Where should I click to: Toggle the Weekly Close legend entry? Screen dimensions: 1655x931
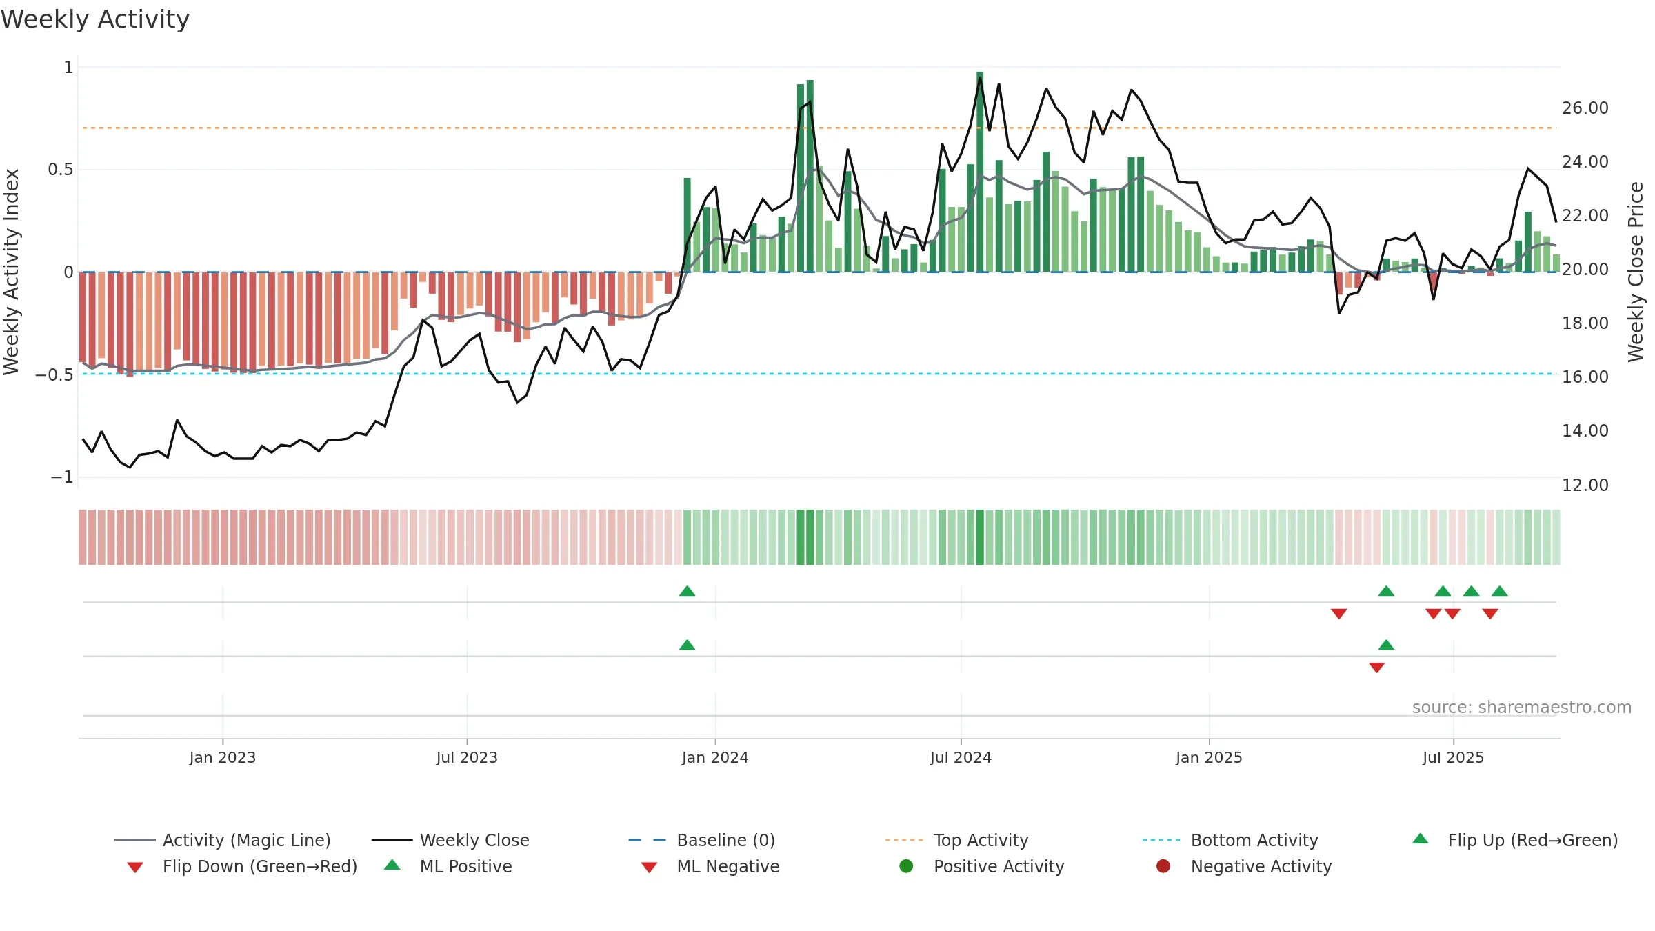[450, 840]
